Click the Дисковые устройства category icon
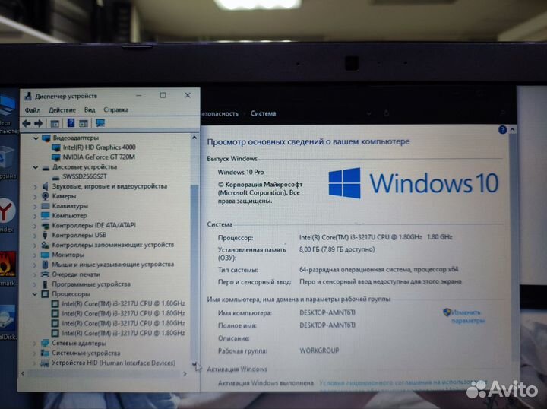The image size is (547, 409). (x=46, y=167)
